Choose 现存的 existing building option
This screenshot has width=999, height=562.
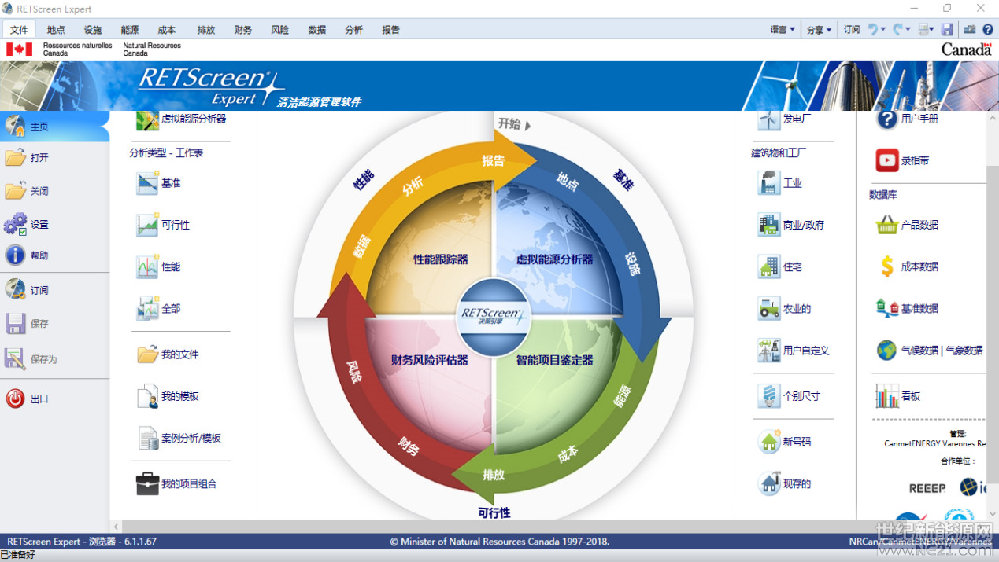coord(784,484)
